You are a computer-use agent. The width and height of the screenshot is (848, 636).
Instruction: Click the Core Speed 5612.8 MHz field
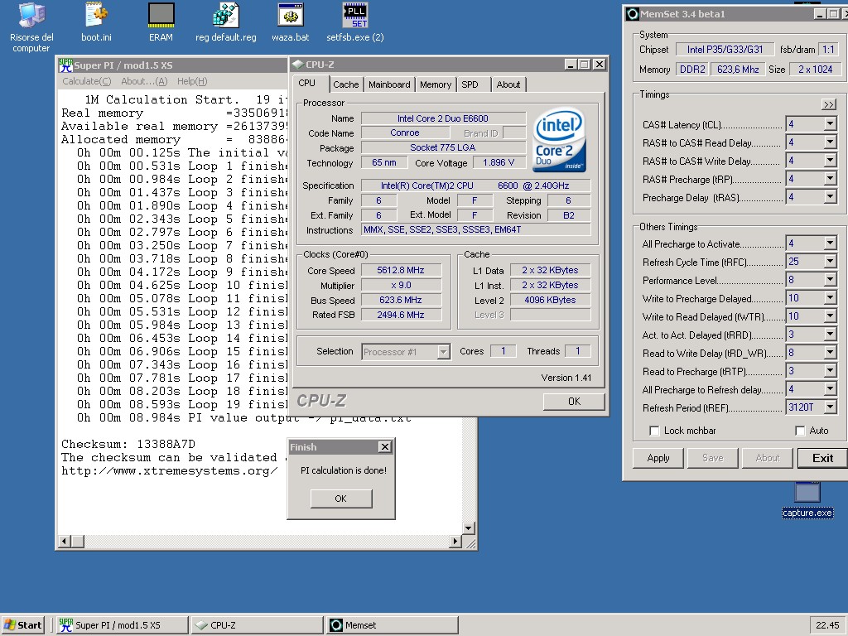tap(401, 270)
